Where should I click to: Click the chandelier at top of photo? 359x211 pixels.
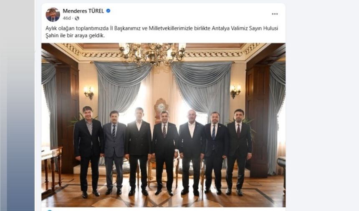152,53
